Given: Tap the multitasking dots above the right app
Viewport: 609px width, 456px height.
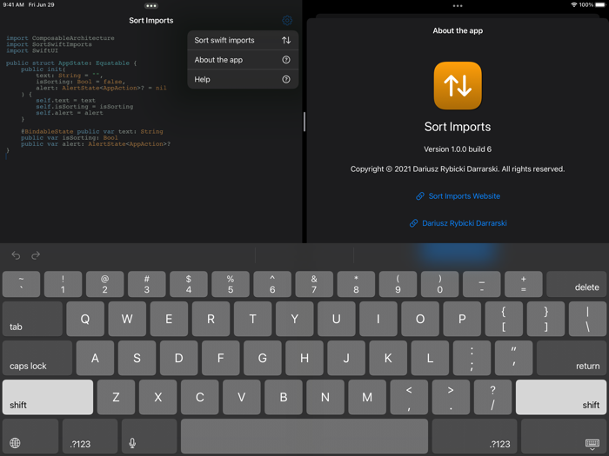Looking at the screenshot, I should (x=458, y=6).
